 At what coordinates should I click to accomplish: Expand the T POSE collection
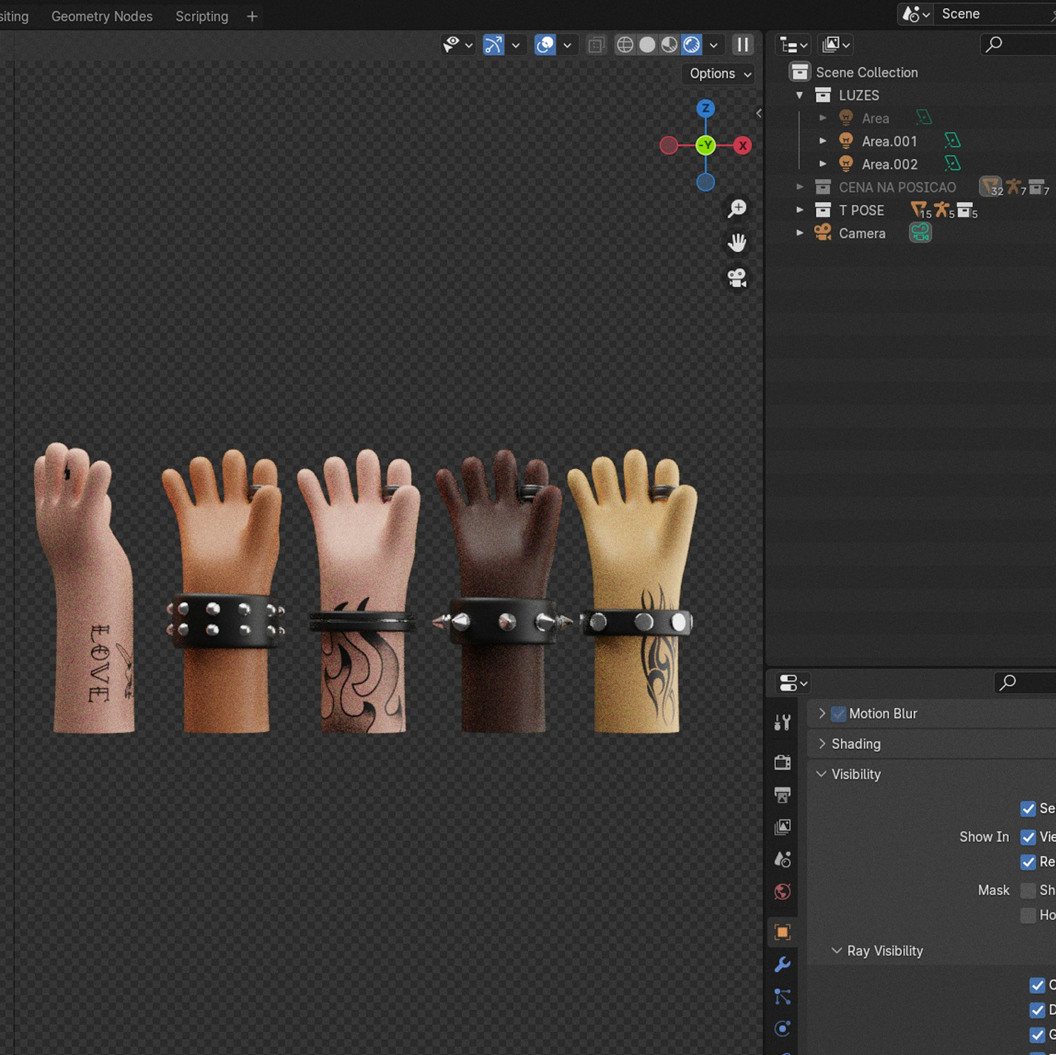pos(799,210)
